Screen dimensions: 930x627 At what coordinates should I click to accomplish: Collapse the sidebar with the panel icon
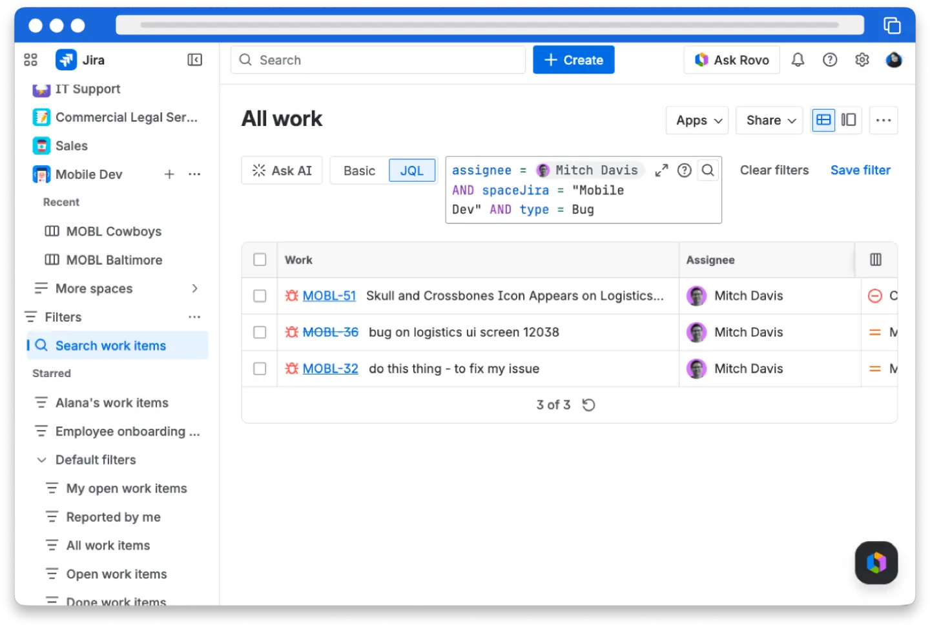tap(194, 60)
